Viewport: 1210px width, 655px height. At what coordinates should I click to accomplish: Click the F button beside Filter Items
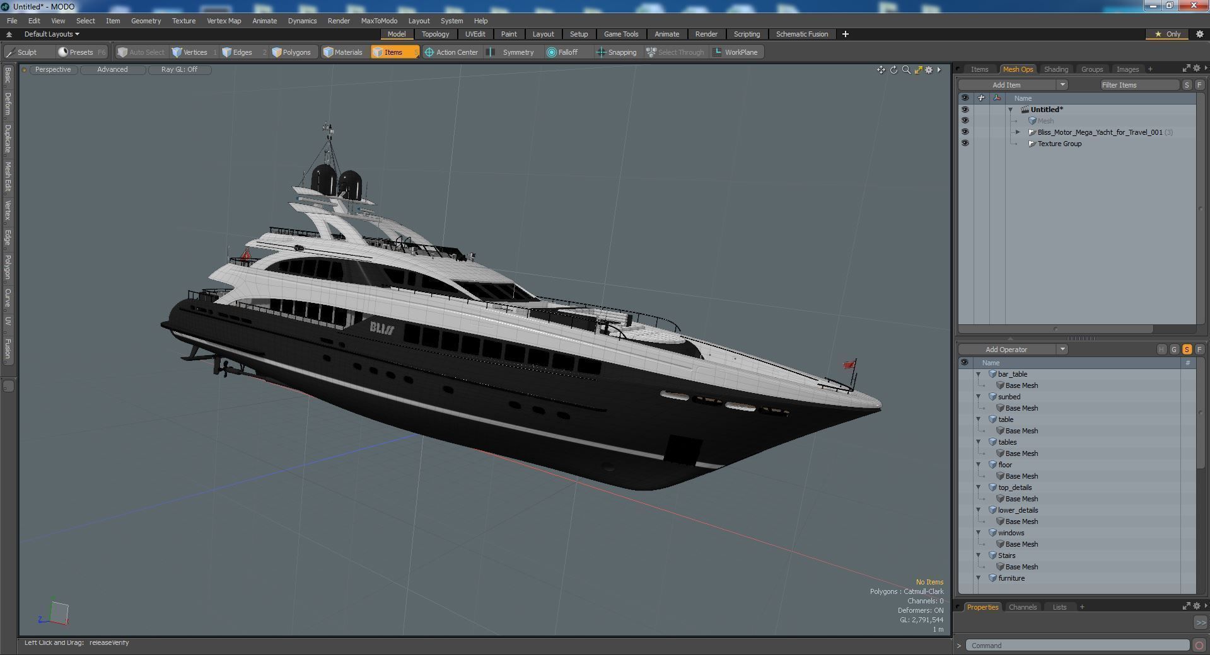pyautogui.click(x=1199, y=85)
